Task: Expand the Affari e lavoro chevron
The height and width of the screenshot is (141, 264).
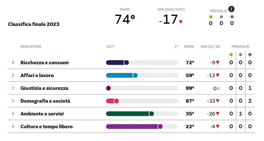Action: [x=13, y=75]
